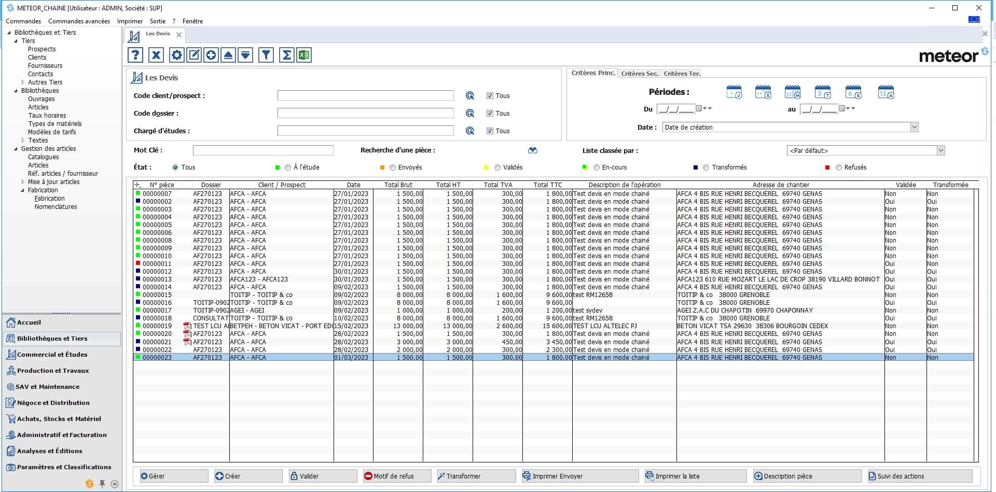This screenshot has height=492, width=996.
Task: Expand Mise à jour articles node
Action: coord(23,182)
